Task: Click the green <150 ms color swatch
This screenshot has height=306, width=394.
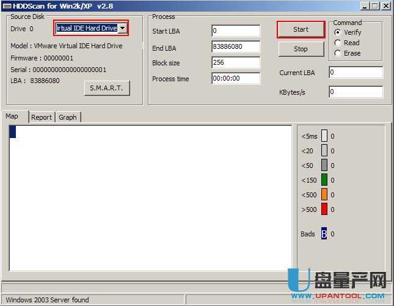Action: (324, 180)
